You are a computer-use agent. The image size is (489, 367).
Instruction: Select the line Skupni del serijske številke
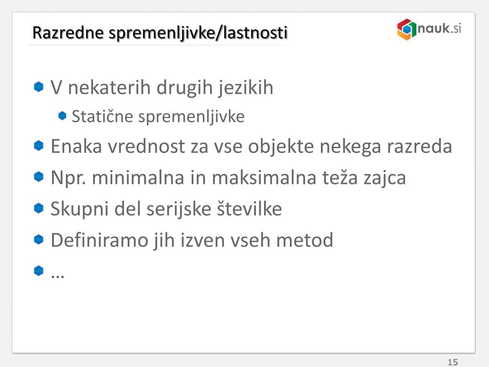point(166,209)
